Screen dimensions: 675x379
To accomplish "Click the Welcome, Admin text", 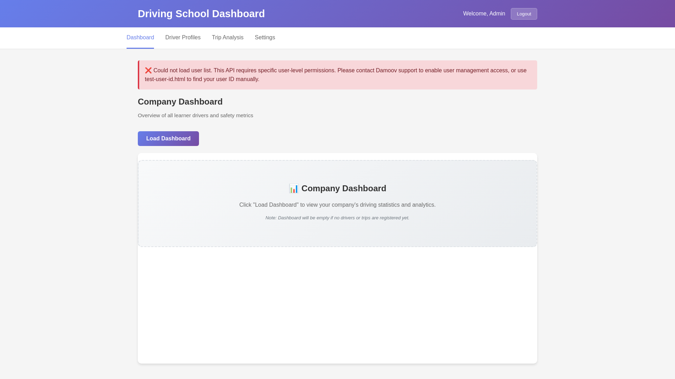I will [484, 14].
